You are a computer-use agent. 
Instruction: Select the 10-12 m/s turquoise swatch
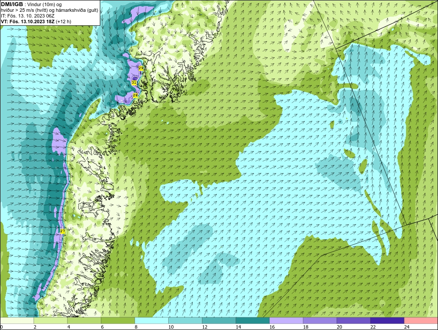click(185, 320)
